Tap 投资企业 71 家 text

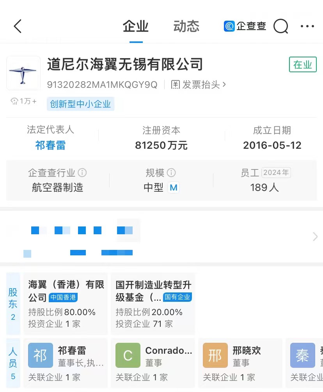[144, 324]
